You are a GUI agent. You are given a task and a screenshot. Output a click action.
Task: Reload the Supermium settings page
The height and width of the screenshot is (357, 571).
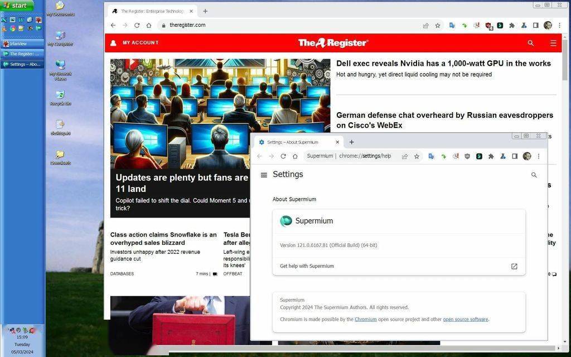[283, 156]
